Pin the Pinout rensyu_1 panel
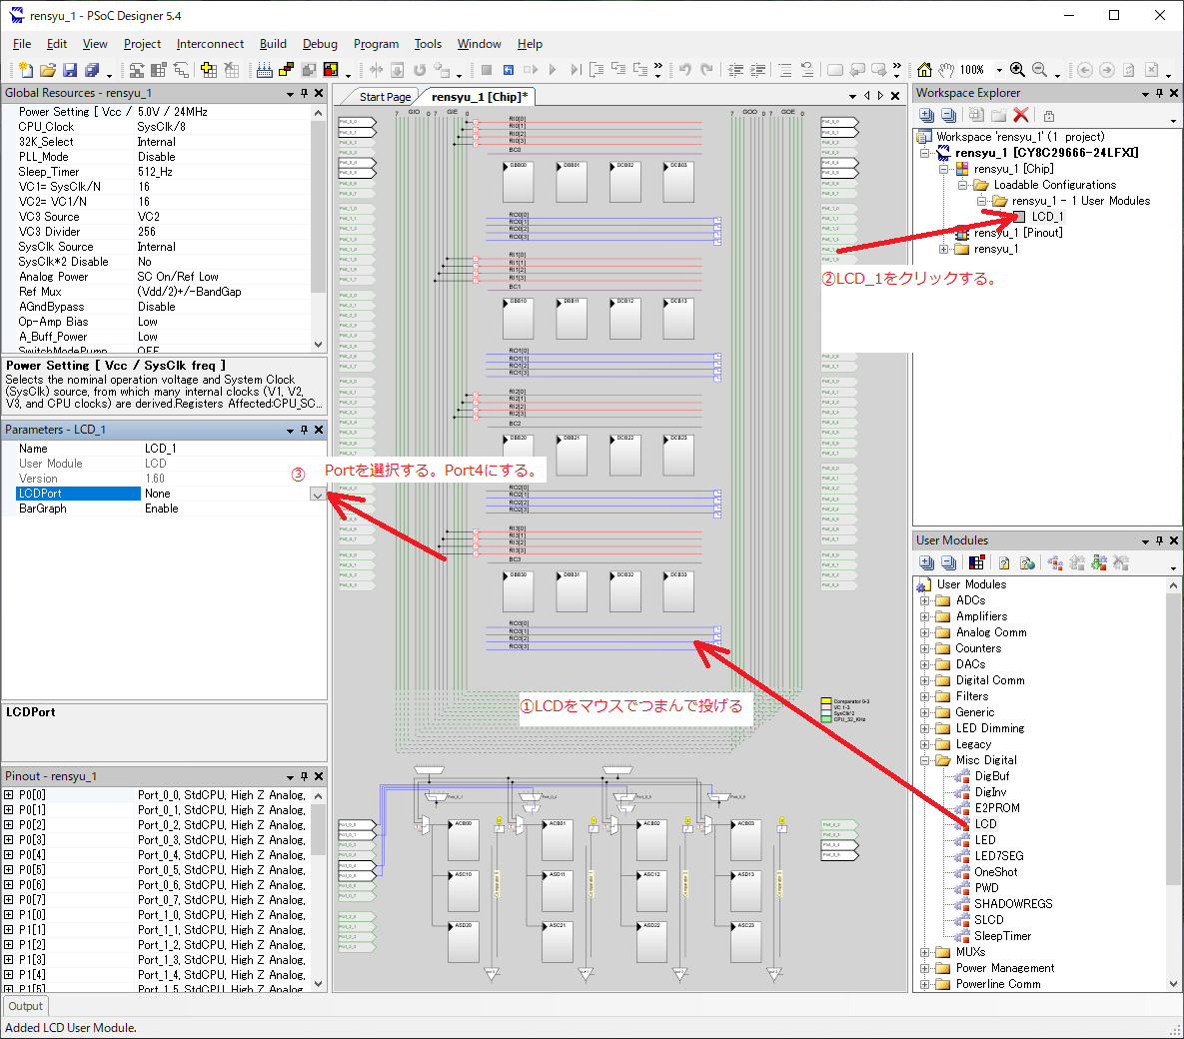 click(305, 776)
